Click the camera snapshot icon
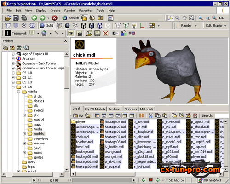The width and height of the screenshot is (230, 184). (x=79, y=33)
